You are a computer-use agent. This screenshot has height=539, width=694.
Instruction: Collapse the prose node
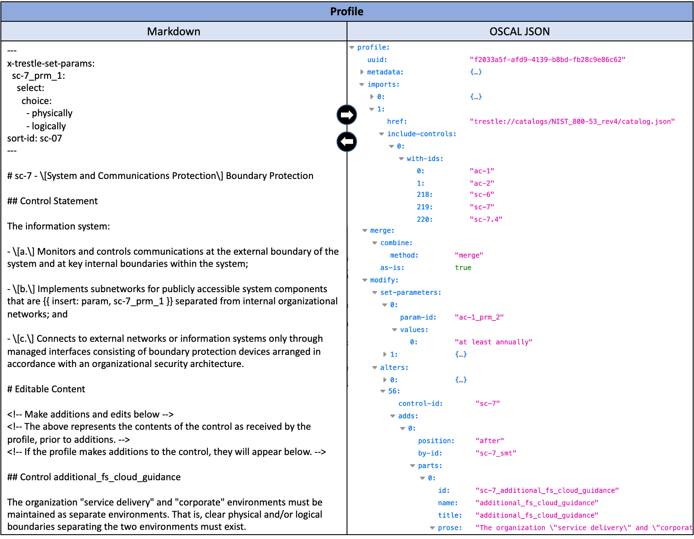click(432, 528)
